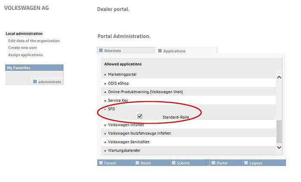Image resolution: width=301 pixels, height=182 pixels.
Task: Open Edit data of the organization
Action: coord(34,41)
